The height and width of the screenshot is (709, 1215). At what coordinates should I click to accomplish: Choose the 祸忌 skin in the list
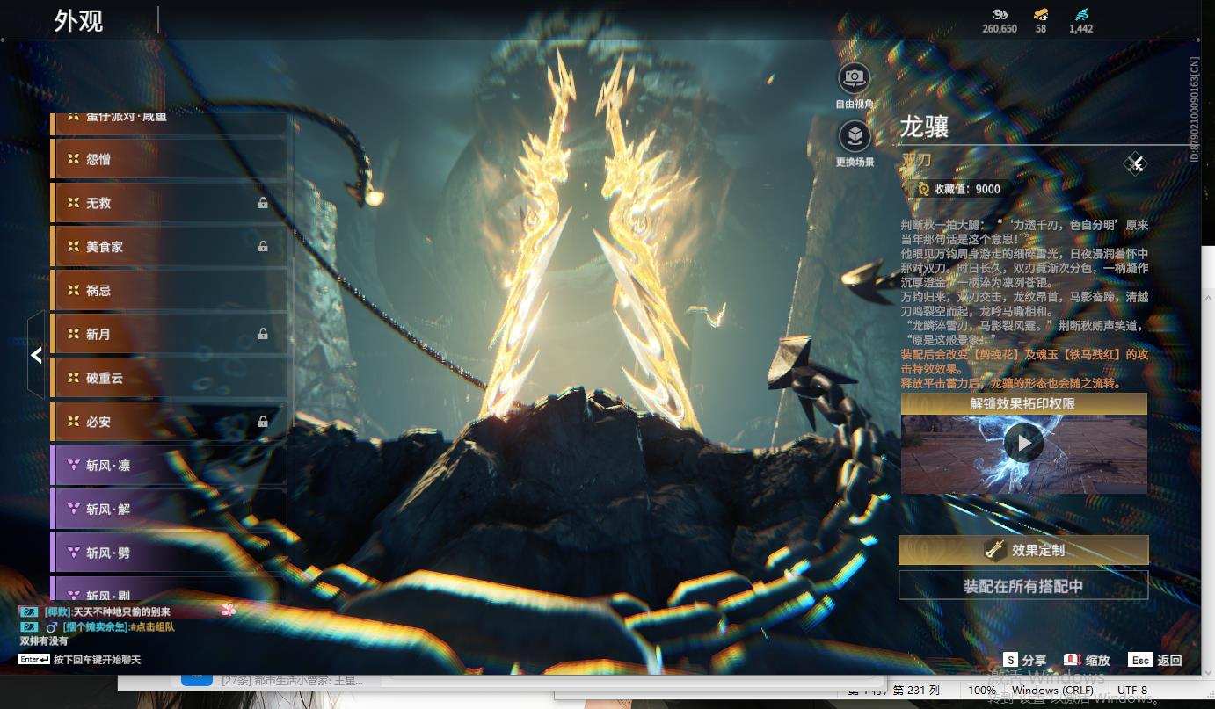pyautogui.click(x=169, y=290)
